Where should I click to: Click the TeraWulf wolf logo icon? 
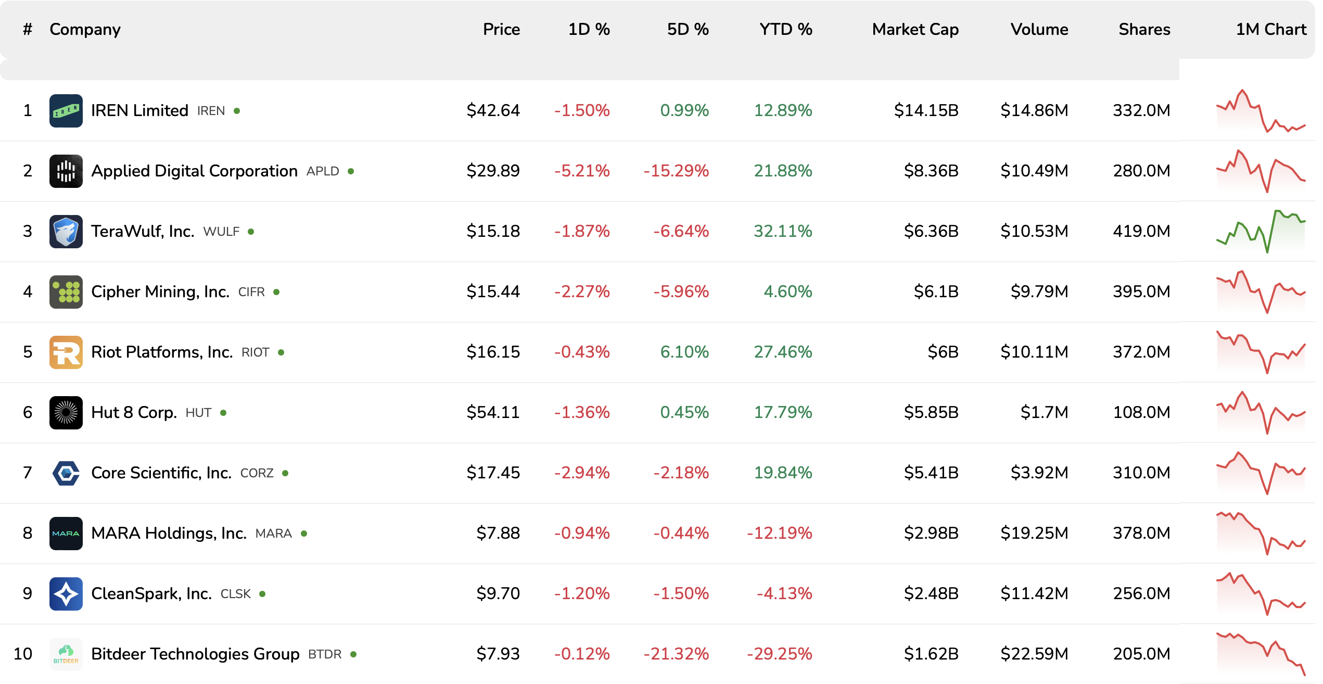tap(66, 231)
